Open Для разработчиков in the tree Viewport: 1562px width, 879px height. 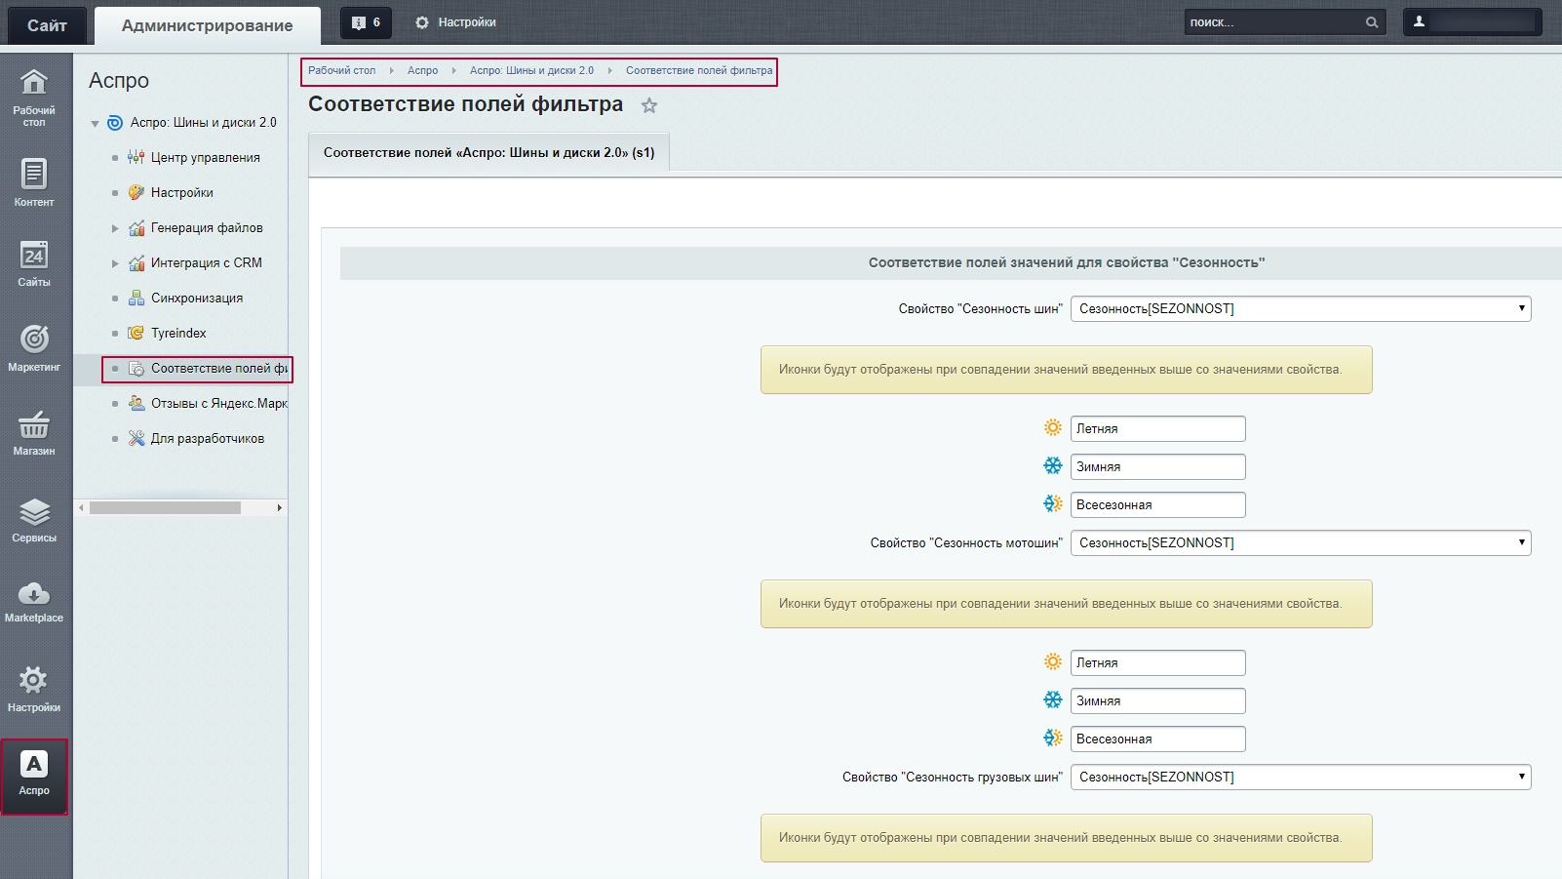point(208,438)
